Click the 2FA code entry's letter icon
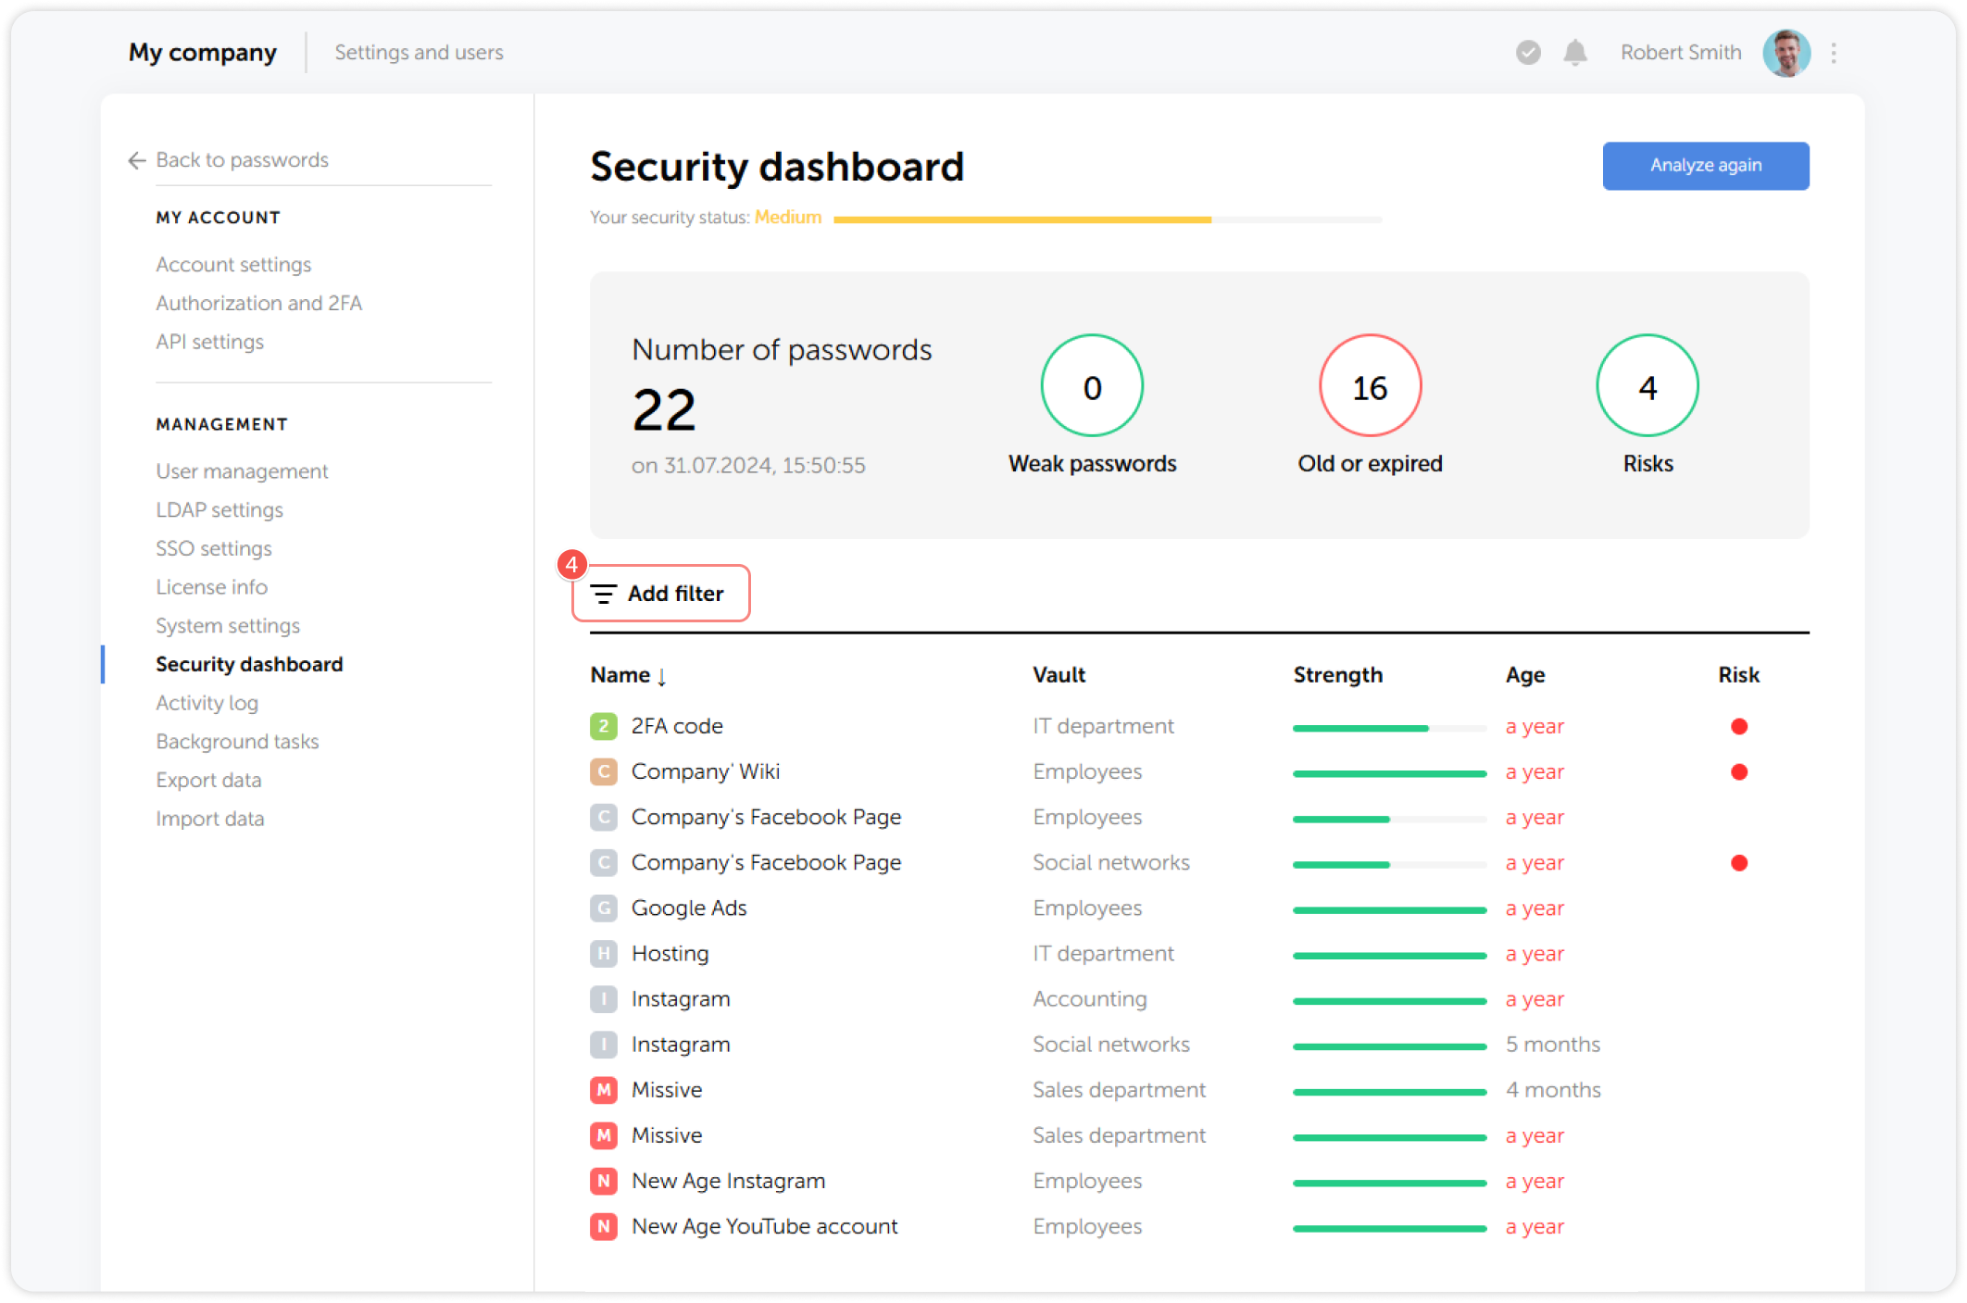This screenshot has width=1967, height=1303. click(603, 726)
